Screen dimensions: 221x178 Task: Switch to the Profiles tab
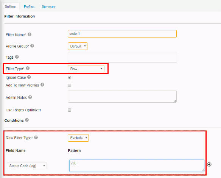point(29,7)
